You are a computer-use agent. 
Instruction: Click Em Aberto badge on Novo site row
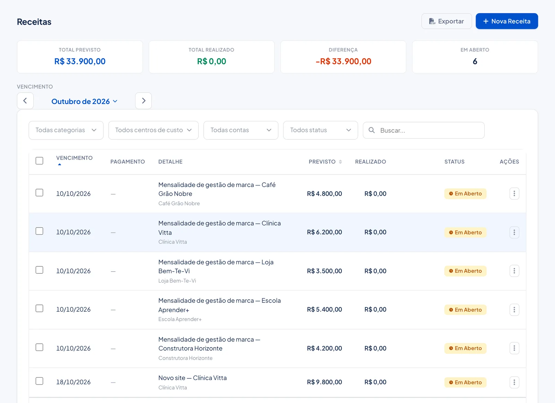[465, 382]
